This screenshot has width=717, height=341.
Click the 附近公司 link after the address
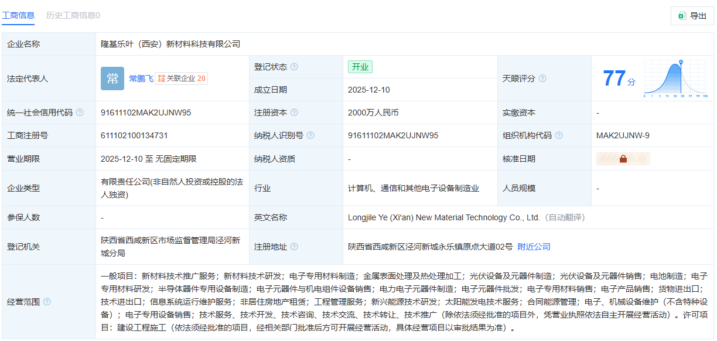click(x=535, y=247)
